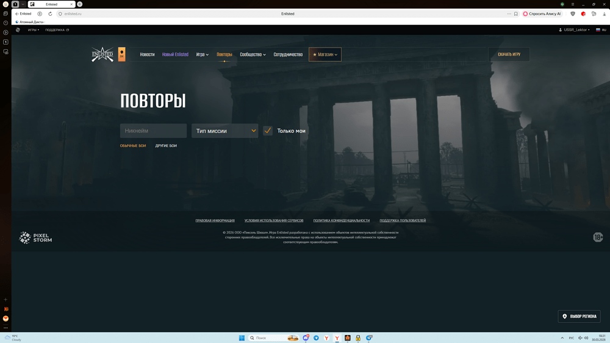Open the Windows Start menu
This screenshot has width=610, height=343.
pos(242,338)
